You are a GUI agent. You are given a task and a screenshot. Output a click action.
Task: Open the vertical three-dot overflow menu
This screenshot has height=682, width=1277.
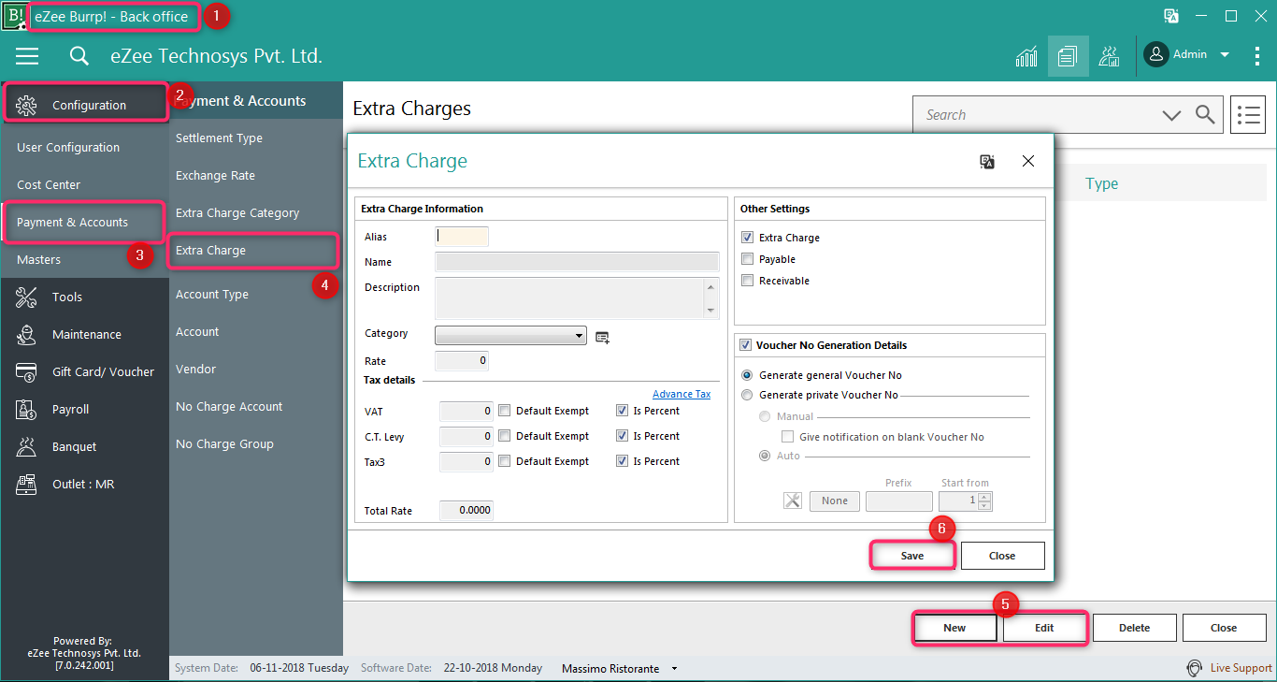coord(1257,56)
